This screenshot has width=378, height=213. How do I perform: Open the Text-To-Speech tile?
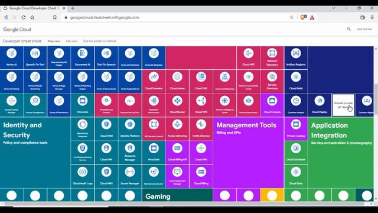106,57
